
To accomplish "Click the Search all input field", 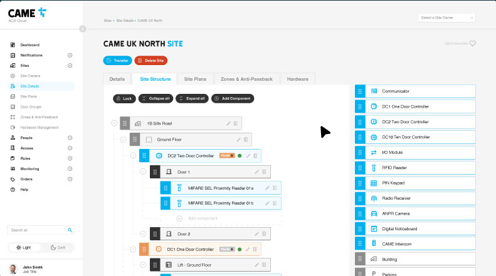I will [36, 230].
